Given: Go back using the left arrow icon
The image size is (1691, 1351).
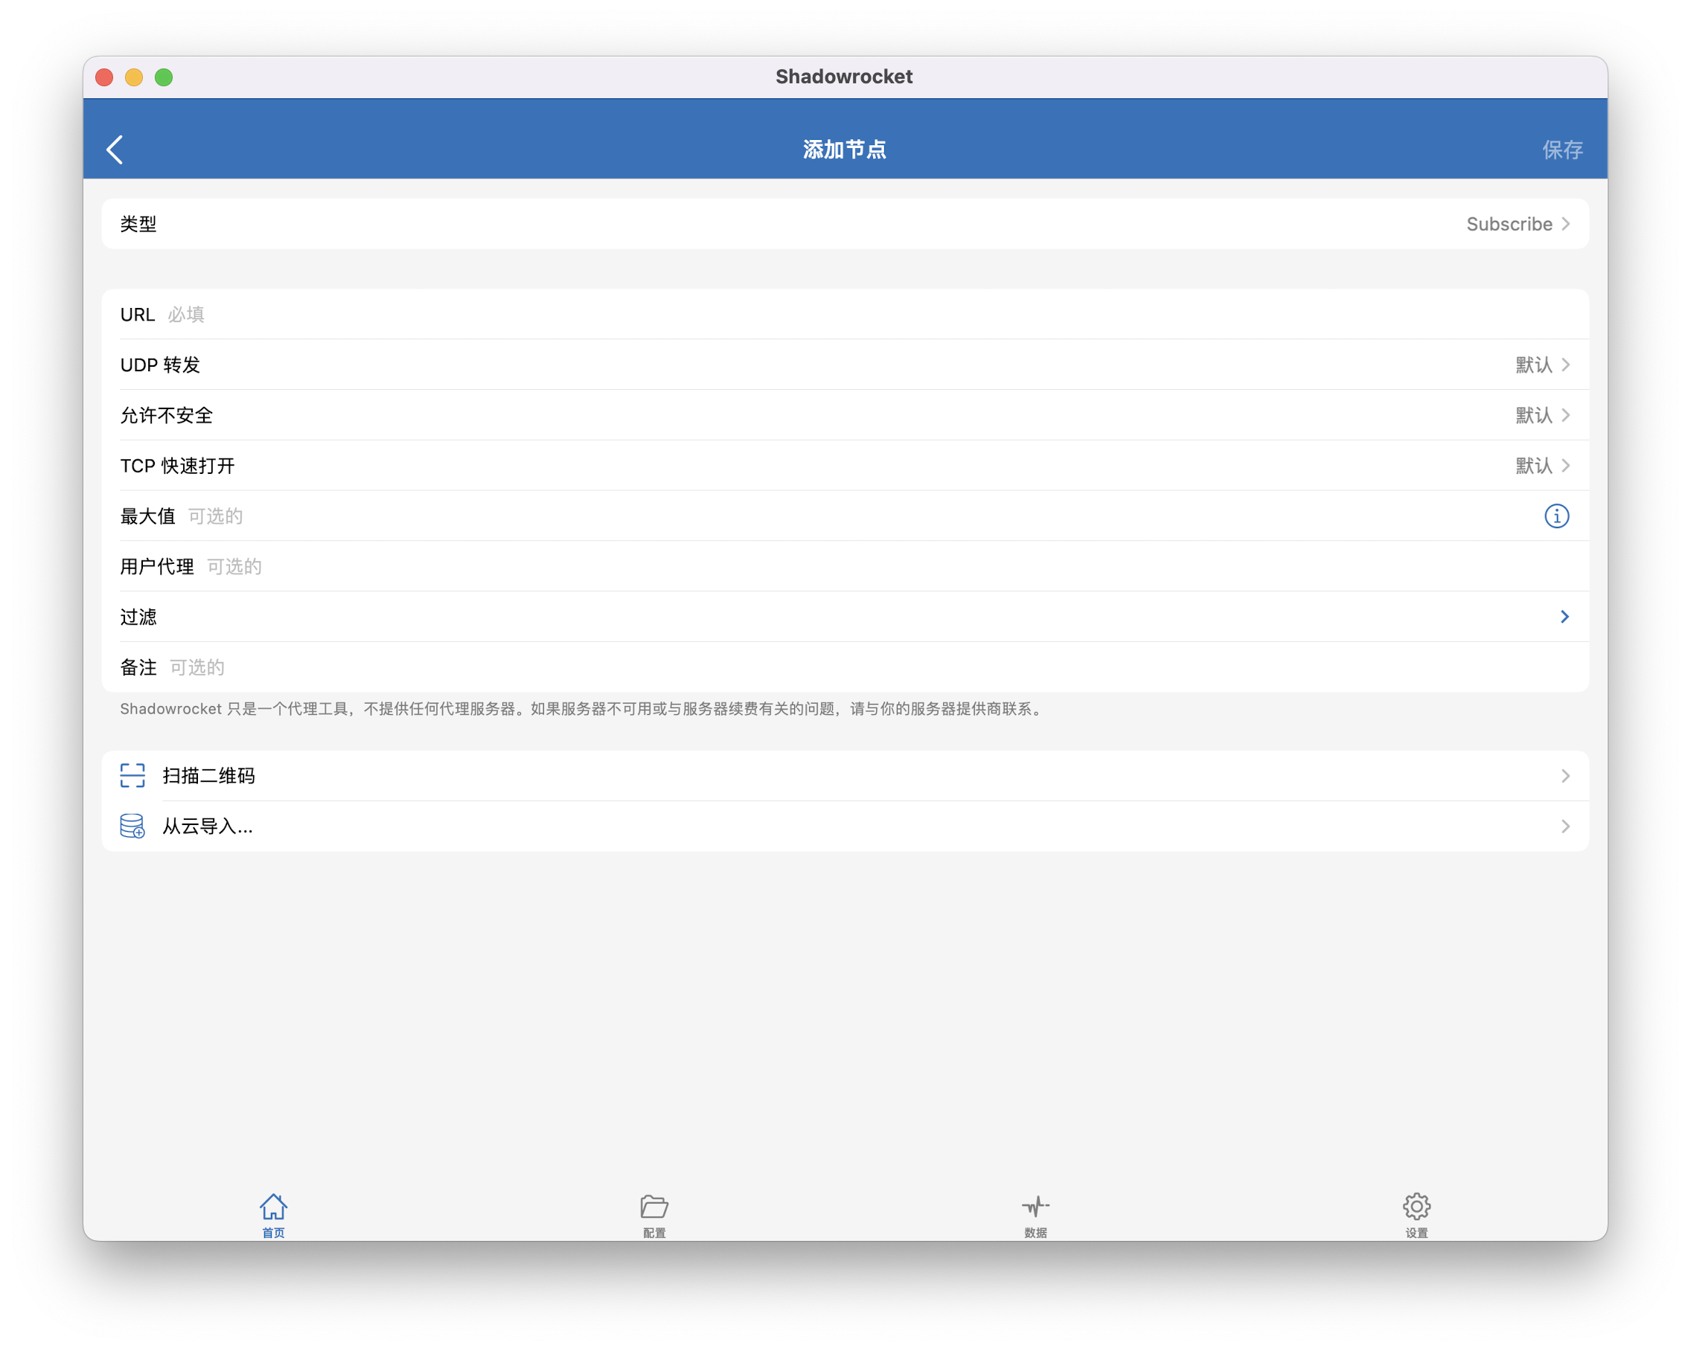Looking at the screenshot, I should [115, 149].
